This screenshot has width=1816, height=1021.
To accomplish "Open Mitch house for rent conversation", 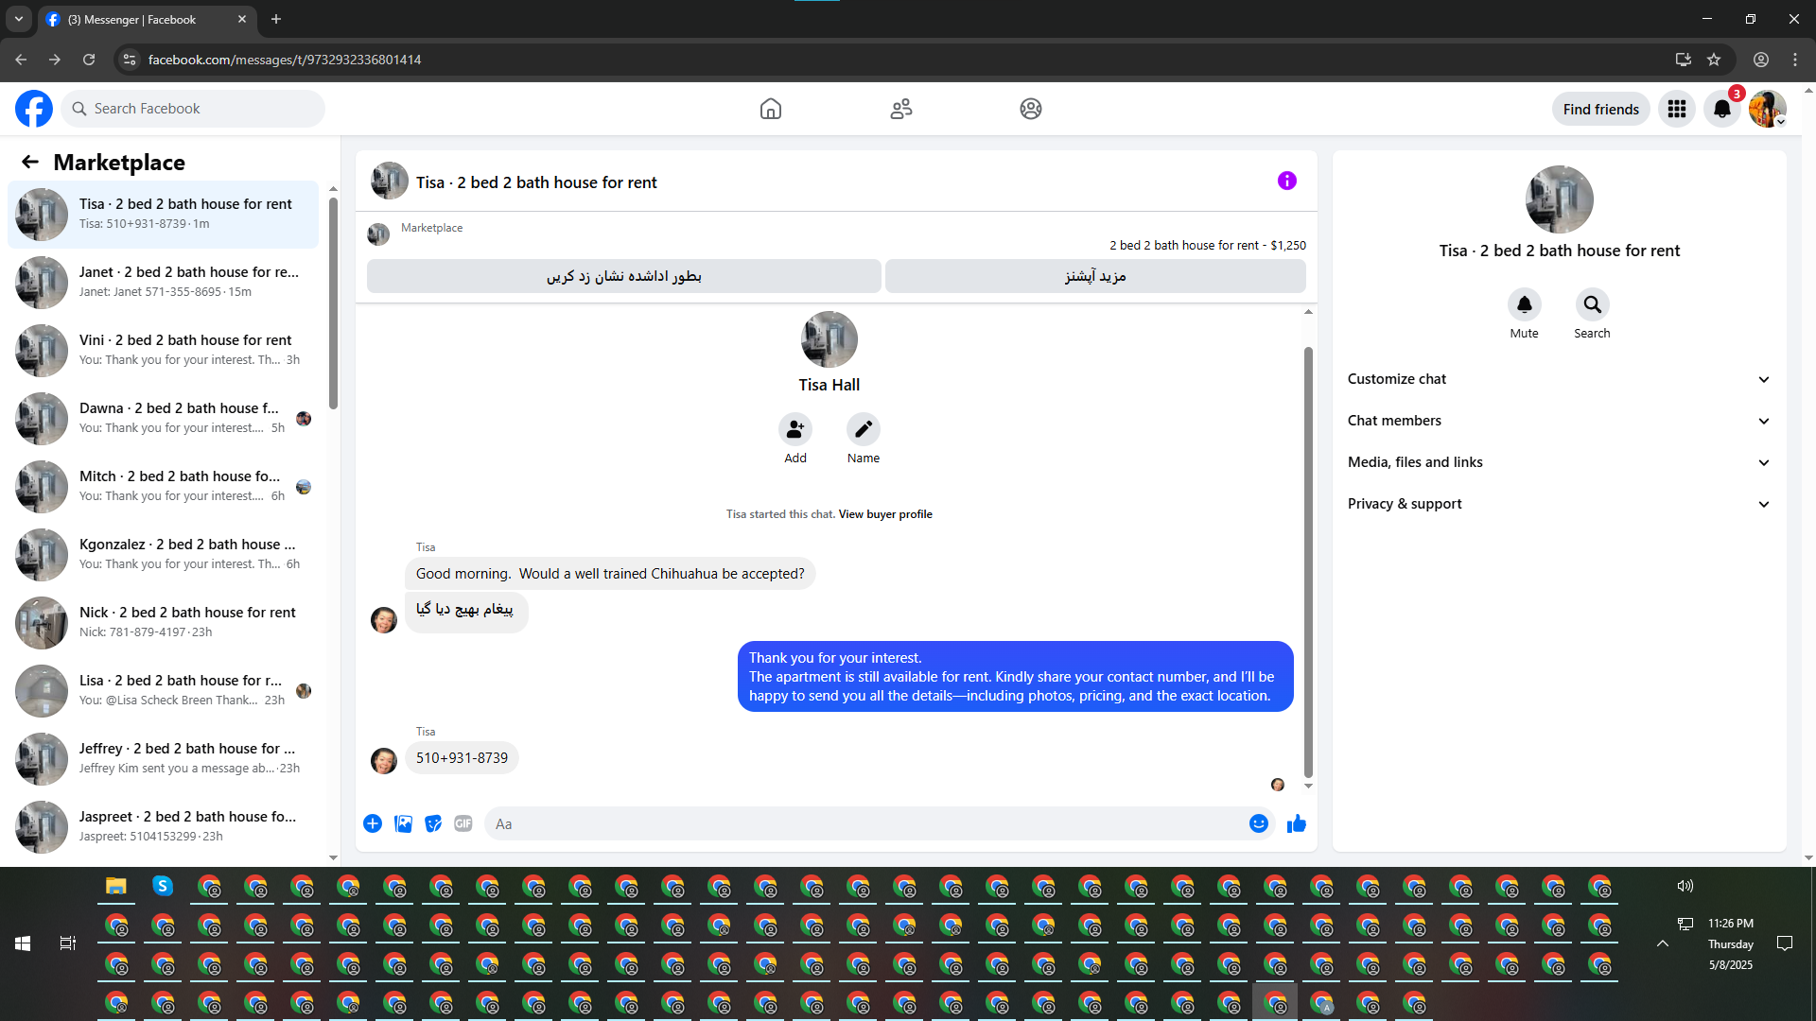I will [164, 486].
